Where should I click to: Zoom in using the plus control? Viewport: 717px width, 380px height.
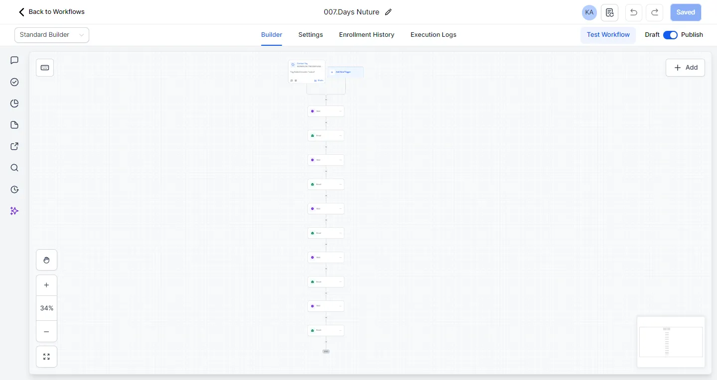click(x=46, y=285)
